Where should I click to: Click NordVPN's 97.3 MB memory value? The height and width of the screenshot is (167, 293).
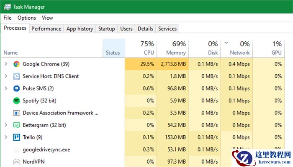click(177, 162)
